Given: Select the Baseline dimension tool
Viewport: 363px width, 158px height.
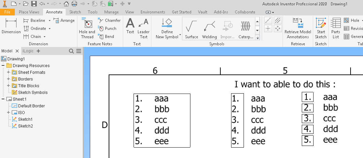Looking at the screenshot, I should tap(34, 20).
